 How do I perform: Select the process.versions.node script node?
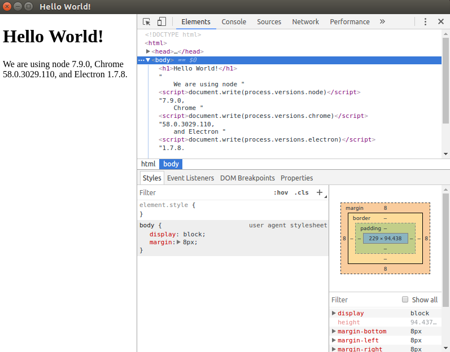point(259,92)
